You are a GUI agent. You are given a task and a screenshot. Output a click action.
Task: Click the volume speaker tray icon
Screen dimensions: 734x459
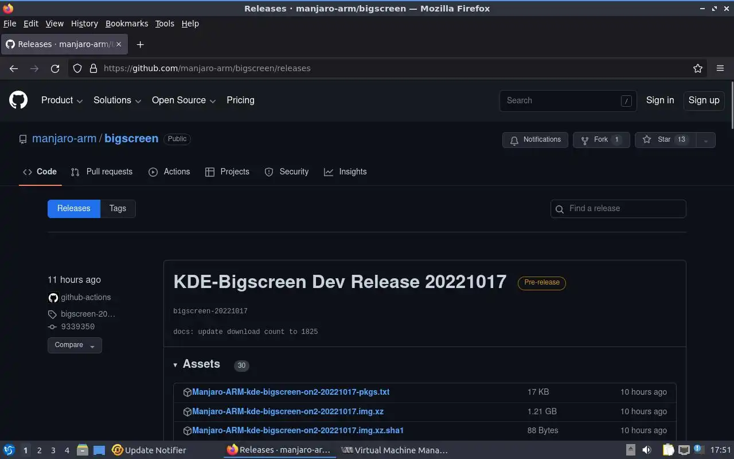(x=647, y=450)
